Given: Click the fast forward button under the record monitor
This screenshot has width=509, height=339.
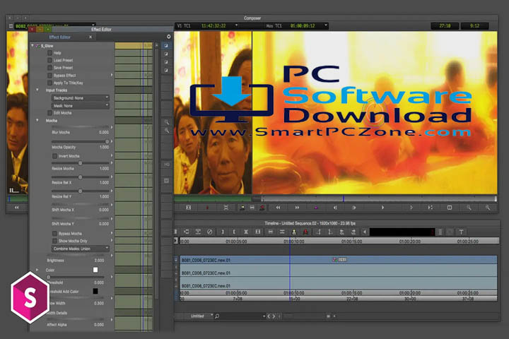Looking at the screenshot, I should 297,208.
